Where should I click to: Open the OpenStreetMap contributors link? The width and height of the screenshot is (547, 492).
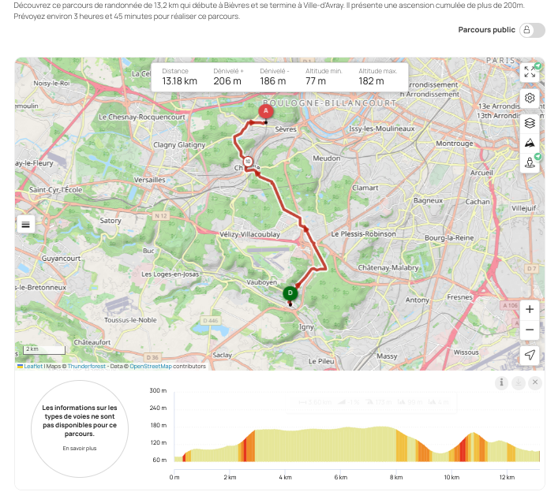click(x=151, y=366)
